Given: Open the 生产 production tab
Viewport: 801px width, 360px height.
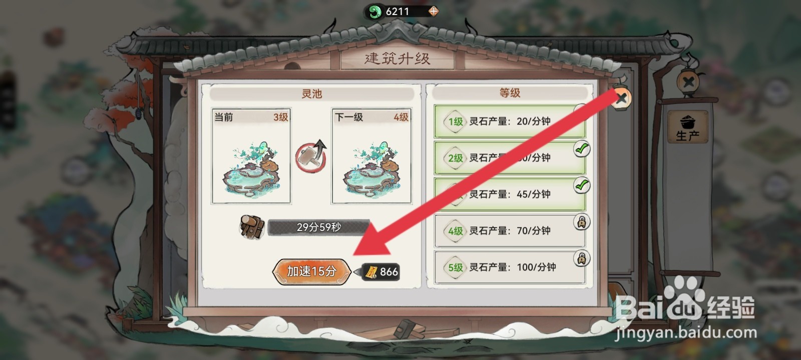Looking at the screenshot, I should click(x=687, y=128).
